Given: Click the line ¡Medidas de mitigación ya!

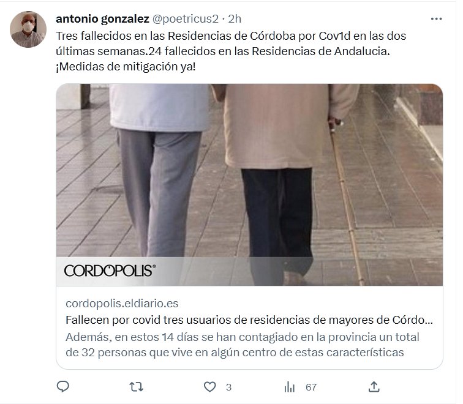Looking at the screenshot, I should click(x=126, y=67).
